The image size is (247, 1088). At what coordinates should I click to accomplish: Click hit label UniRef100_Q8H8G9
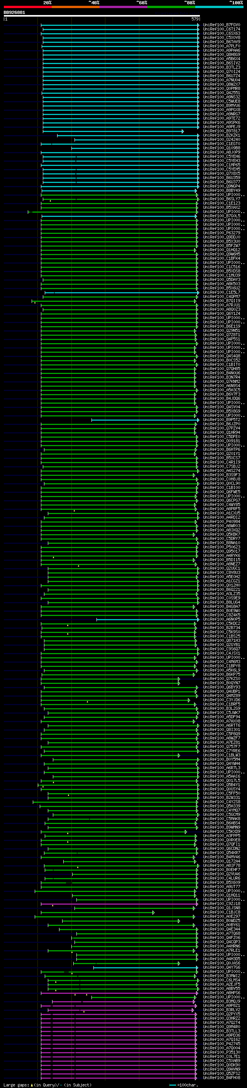coord(222,54)
